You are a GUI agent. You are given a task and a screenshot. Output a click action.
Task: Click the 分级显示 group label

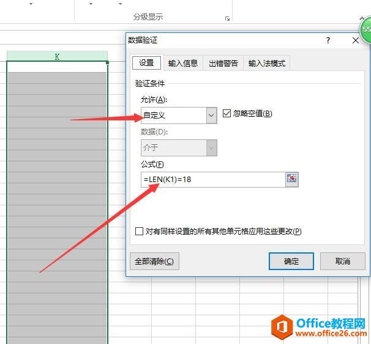148,16
